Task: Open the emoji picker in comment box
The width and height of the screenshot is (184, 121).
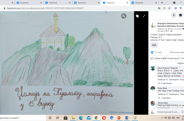Action: [x=182, y=112]
